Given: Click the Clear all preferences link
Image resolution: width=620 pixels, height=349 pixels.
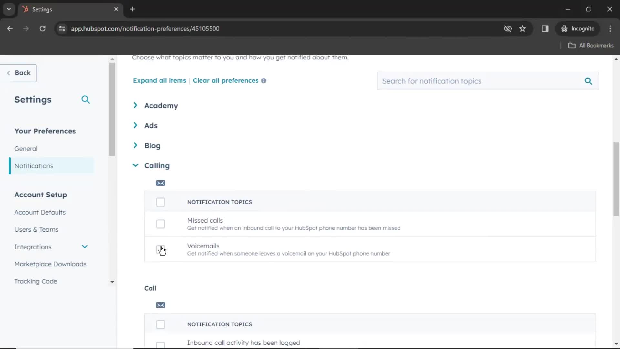Looking at the screenshot, I should tap(225, 80).
